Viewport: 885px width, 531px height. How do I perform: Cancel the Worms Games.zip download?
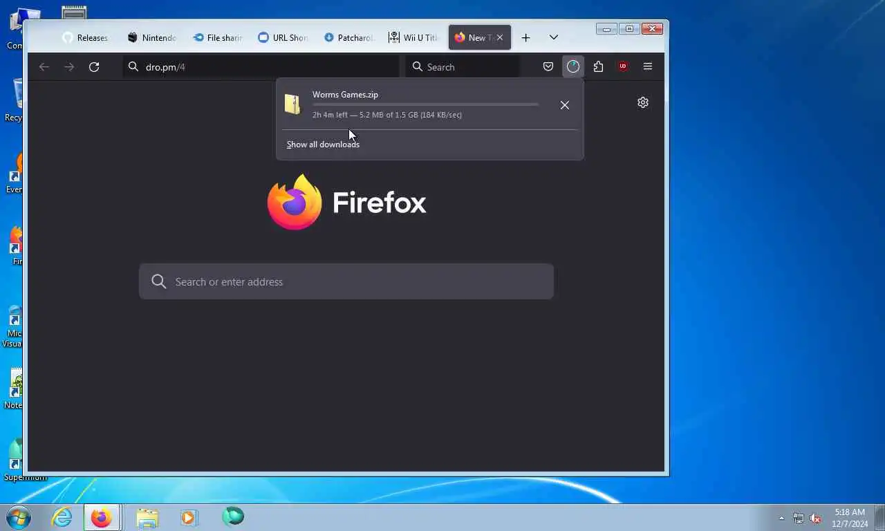pyautogui.click(x=565, y=105)
